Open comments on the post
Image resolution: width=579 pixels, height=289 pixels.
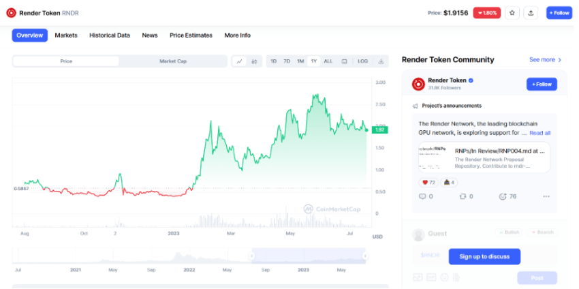click(426, 196)
